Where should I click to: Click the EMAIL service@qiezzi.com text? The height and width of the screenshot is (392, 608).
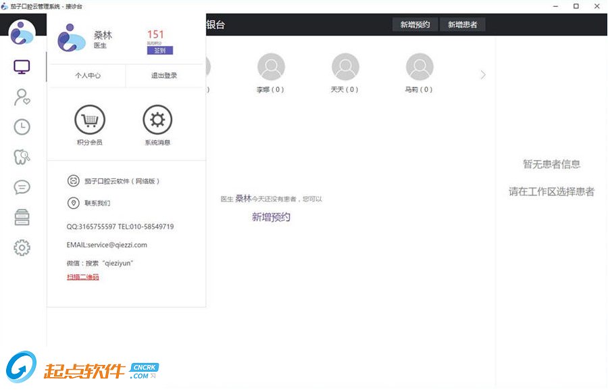(107, 245)
